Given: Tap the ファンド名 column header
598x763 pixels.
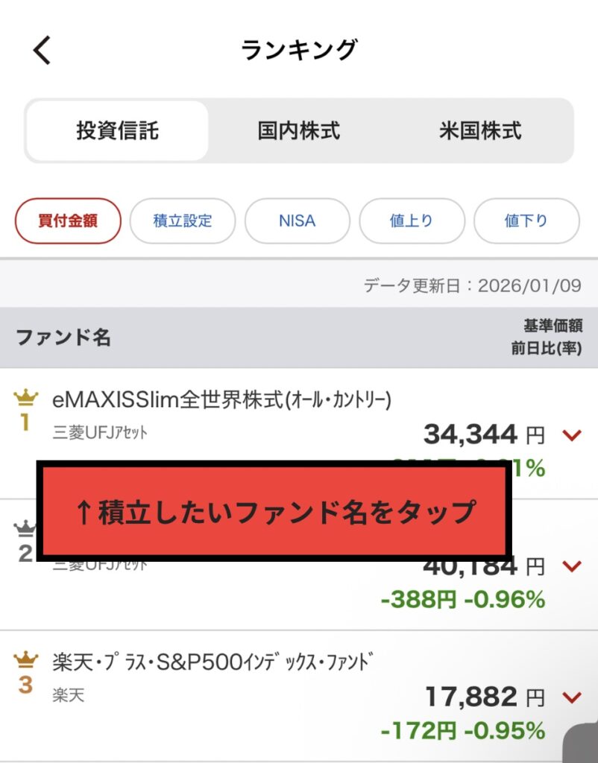Looking at the screenshot, I should (x=63, y=338).
